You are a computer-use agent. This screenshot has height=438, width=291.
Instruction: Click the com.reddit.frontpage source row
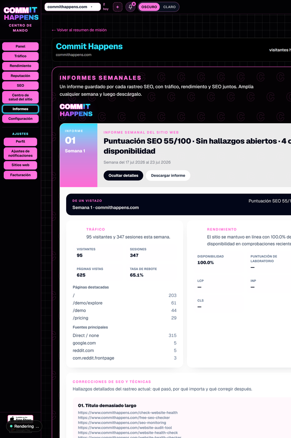tap(125, 358)
